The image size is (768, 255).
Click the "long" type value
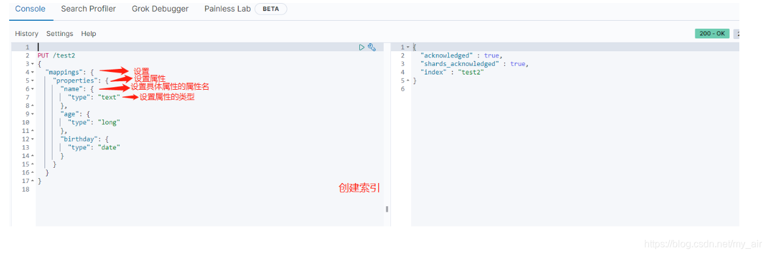tap(109, 122)
